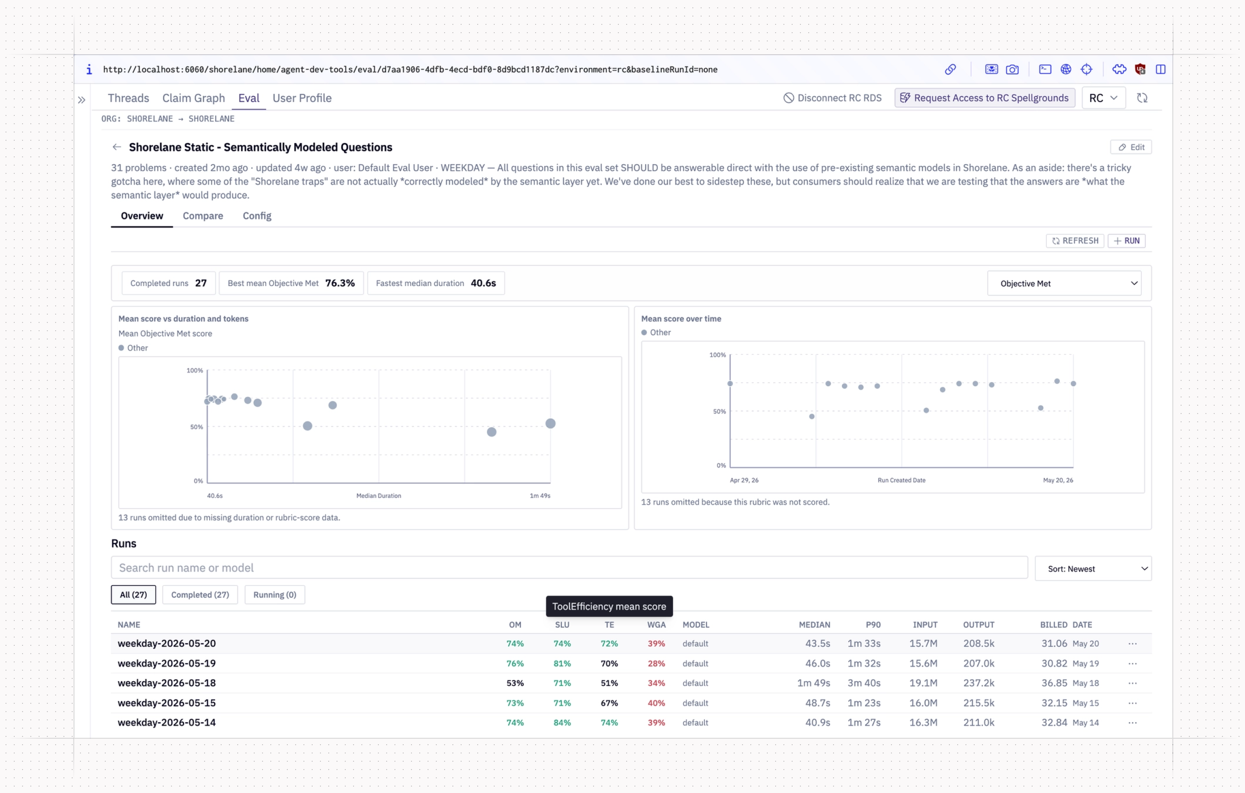The height and width of the screenshot is (793, 1245).
Task: Click the camera screenshot icon
Action: [1012, 69]
